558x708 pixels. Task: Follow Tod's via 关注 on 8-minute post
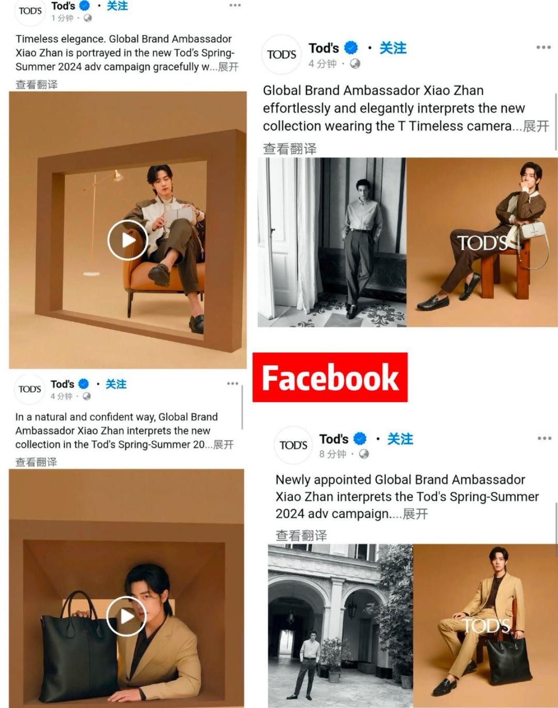[x=400, y=439]
